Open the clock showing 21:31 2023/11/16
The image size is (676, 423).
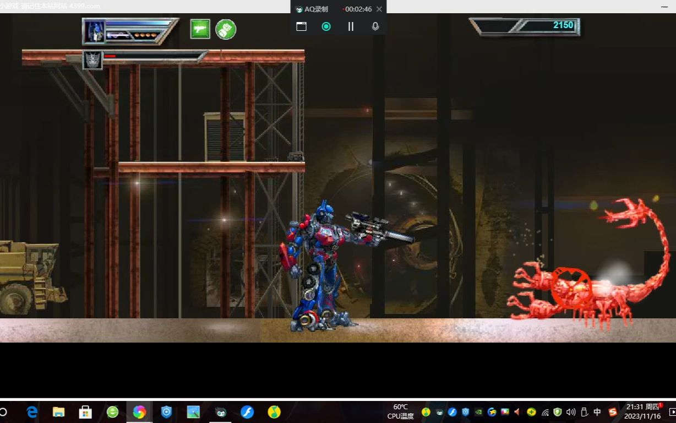(643, 411)
